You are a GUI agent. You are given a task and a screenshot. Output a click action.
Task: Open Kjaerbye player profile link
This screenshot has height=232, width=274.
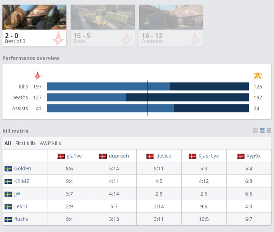pos(209,156)
